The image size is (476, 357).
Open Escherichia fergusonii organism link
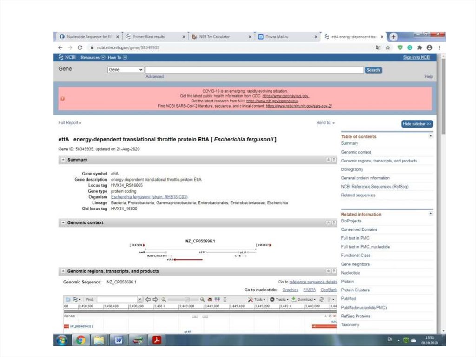149,197
